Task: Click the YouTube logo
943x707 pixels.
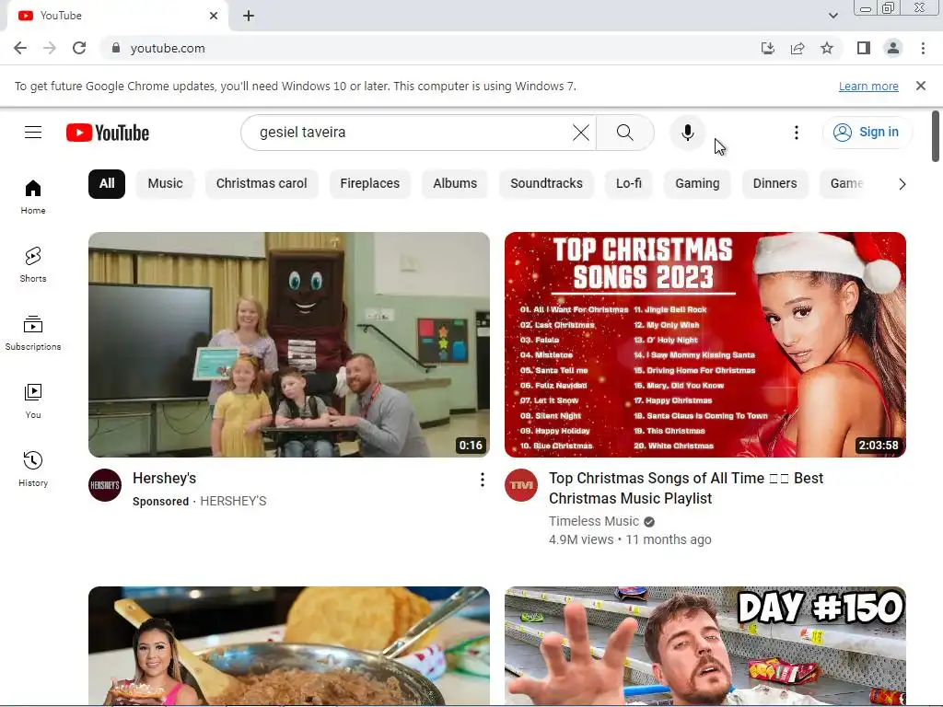Action: pyautogui.click(x=108, y=133)
